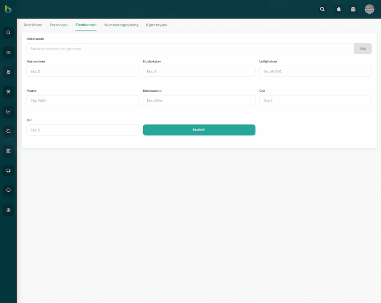This screenshot has height=303, width=381.
Task: Open the settings gear in sidebar
Action: (x=8, y=210)
